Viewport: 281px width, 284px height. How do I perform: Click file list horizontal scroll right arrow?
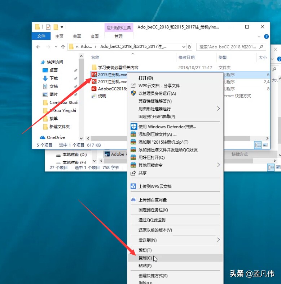coord(267,138)
